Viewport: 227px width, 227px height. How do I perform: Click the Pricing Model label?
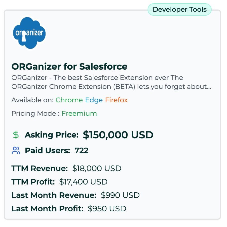(36, 113)
